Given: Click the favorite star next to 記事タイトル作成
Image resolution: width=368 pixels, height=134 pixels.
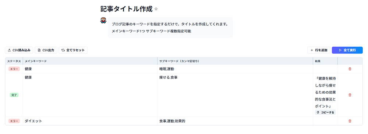Looking at the screenshot, I should (156, 9).
